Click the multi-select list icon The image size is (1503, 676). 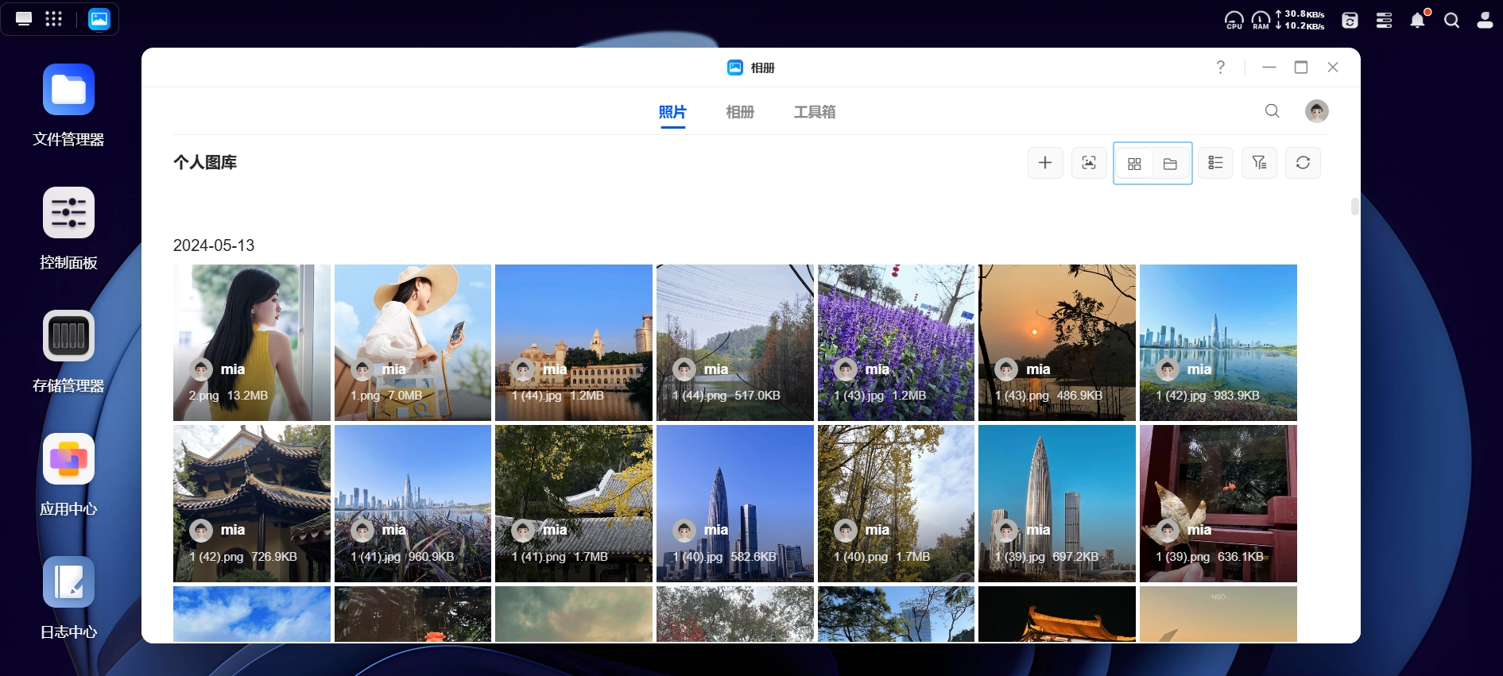point(1215,163)
